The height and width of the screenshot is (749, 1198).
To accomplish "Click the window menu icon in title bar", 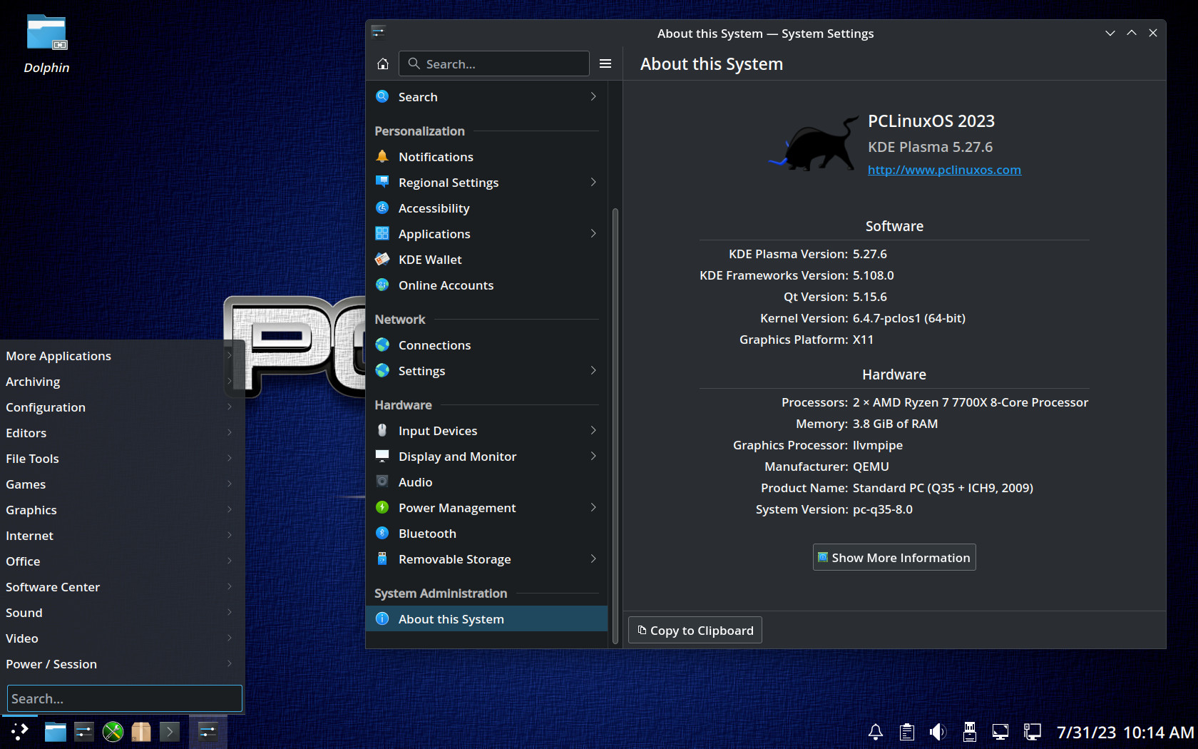I will 379,32.
